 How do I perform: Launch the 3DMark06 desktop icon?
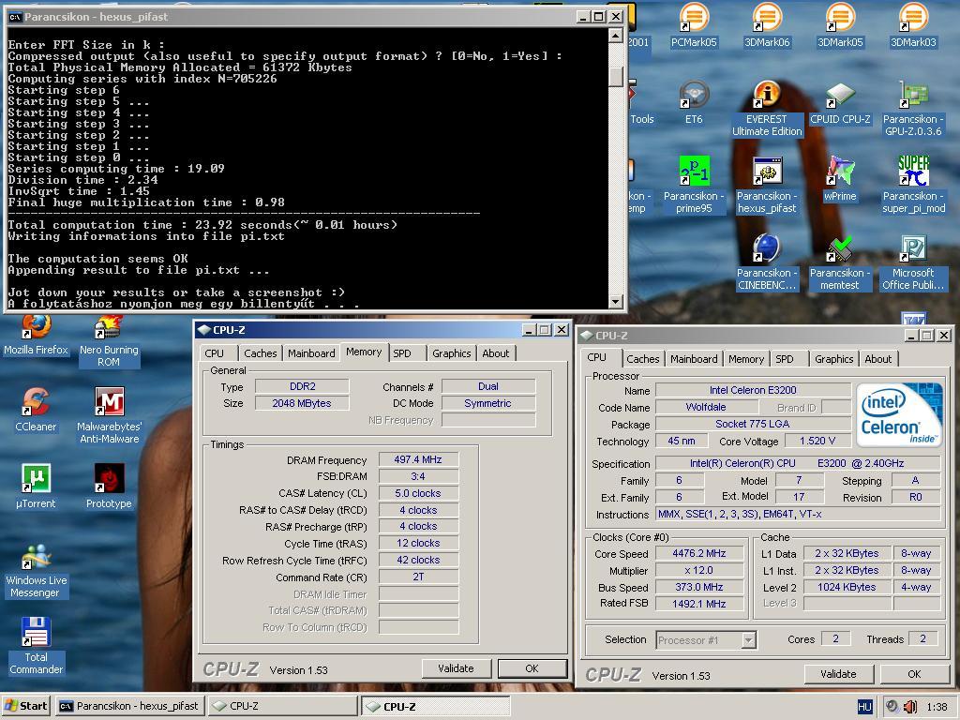coord(767,25)
